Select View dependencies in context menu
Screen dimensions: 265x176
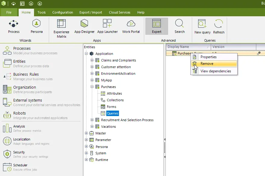click(214, 71)
